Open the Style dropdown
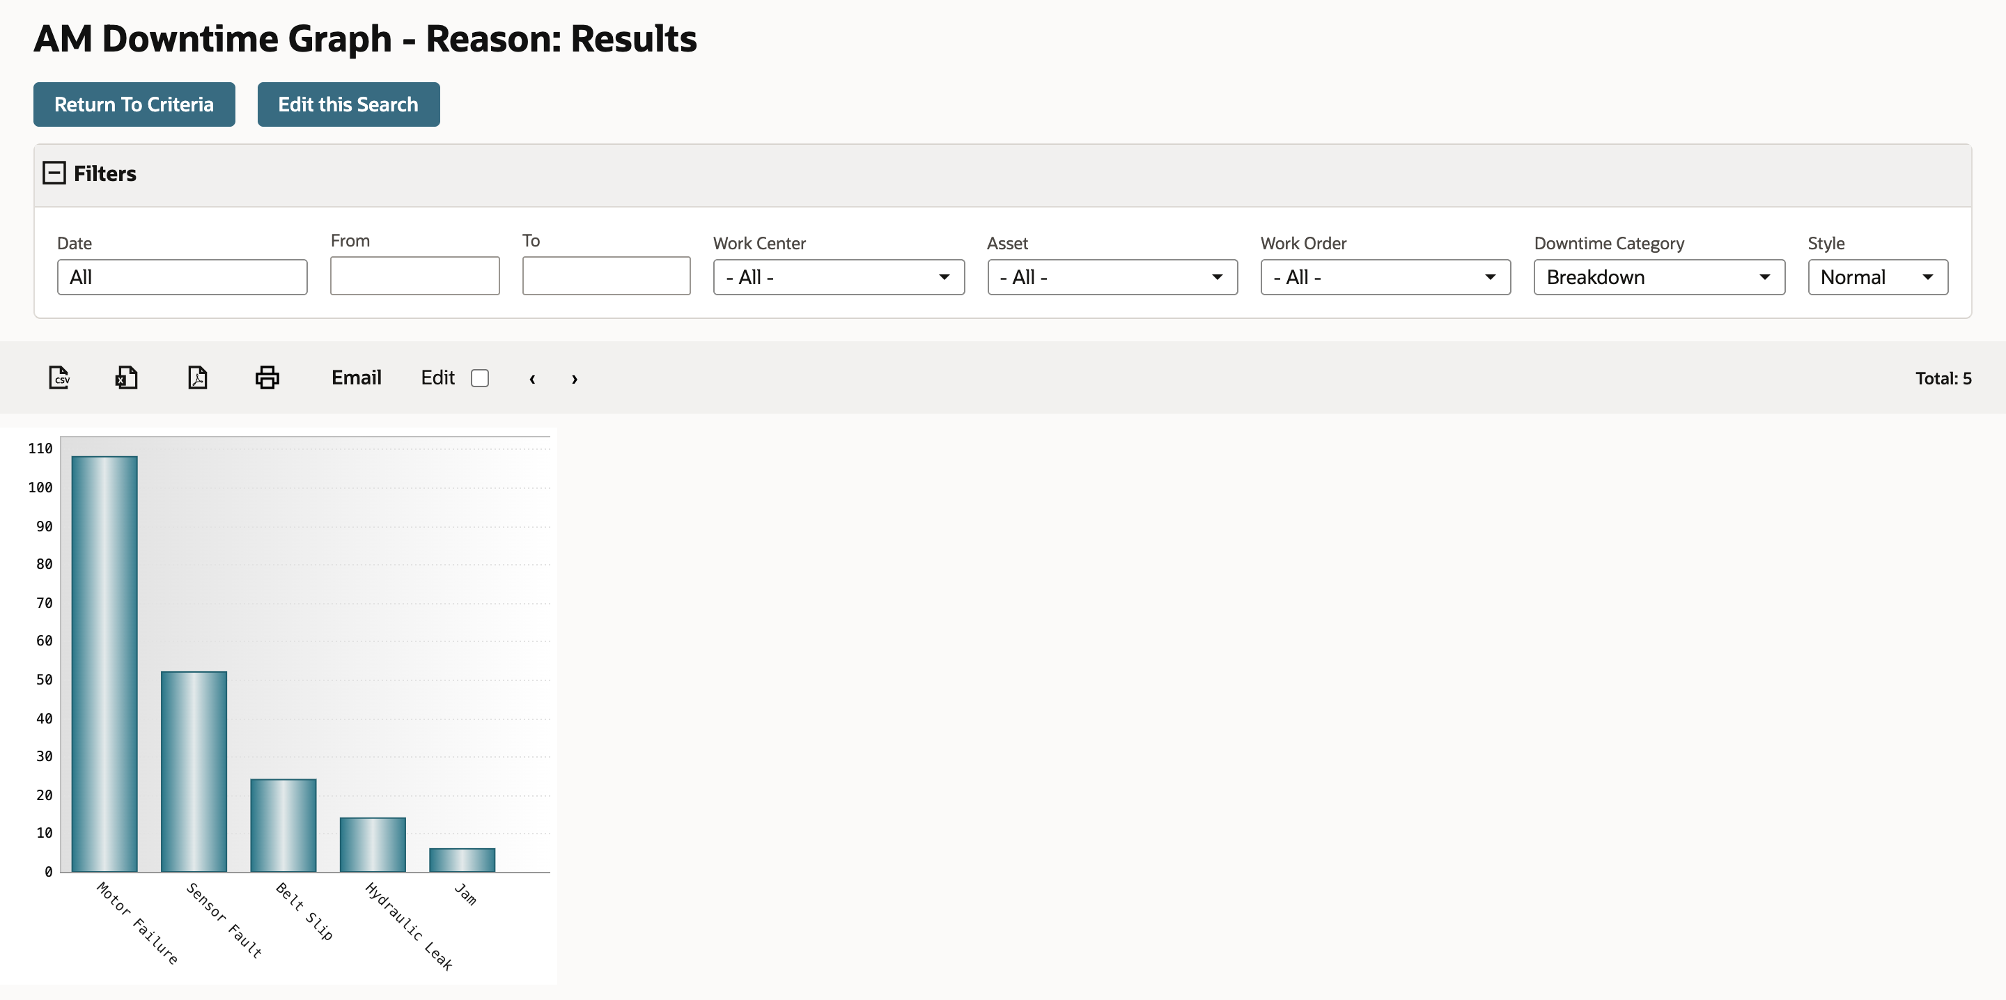Image resolution: width=2006 pixels, height=1000 pixels. 1878,277
